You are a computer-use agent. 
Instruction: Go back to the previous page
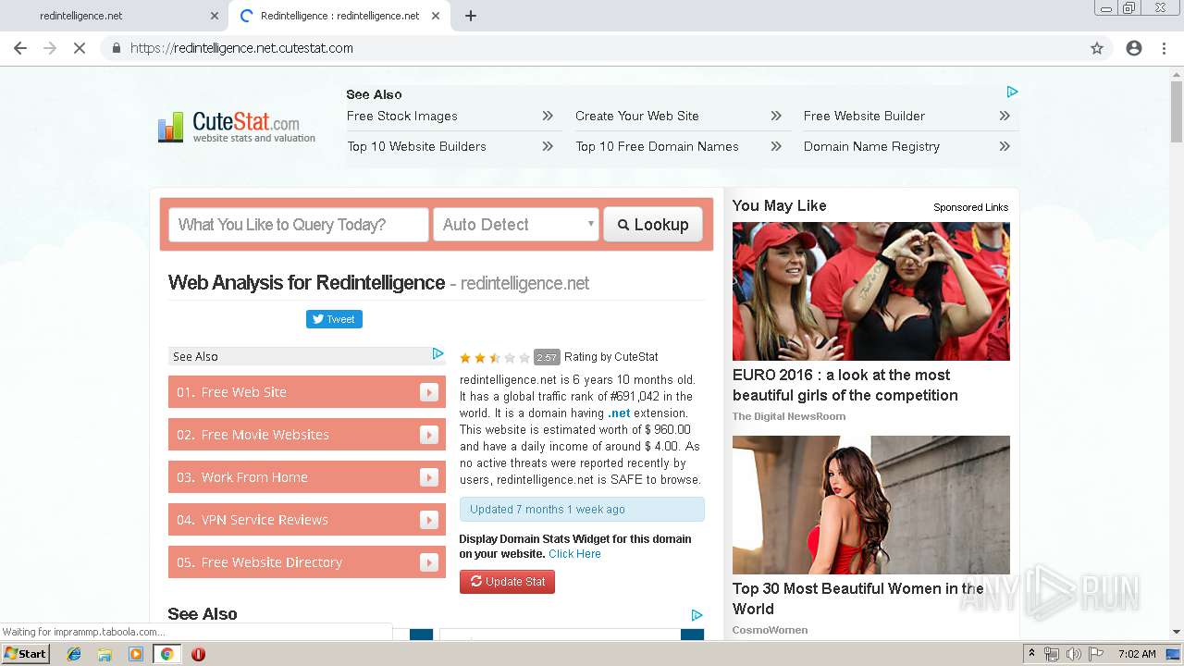click(20, 48)
